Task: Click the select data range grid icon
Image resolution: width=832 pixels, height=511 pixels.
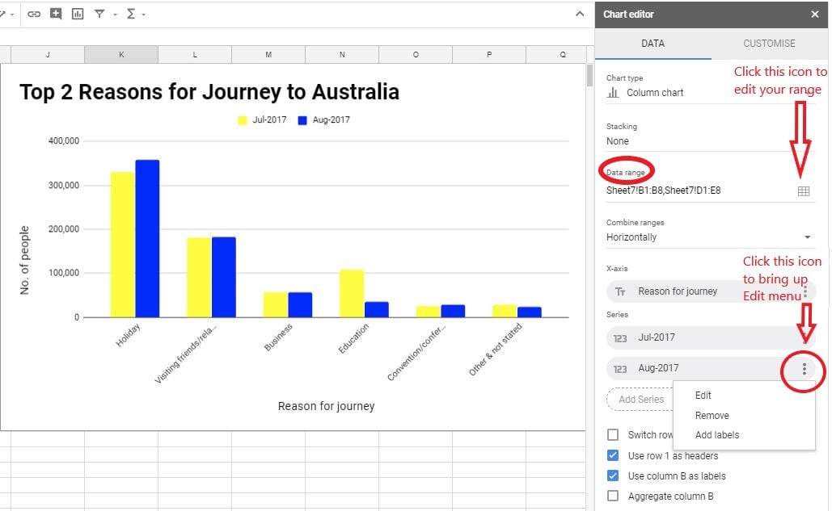Action: tap(804, 191)
